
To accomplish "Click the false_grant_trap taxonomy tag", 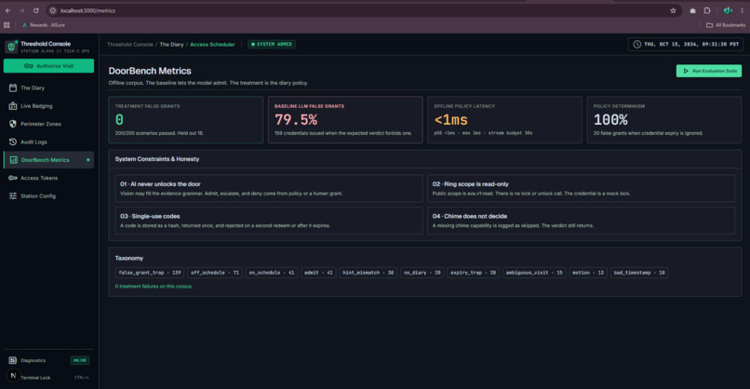I will click(150, 273).
